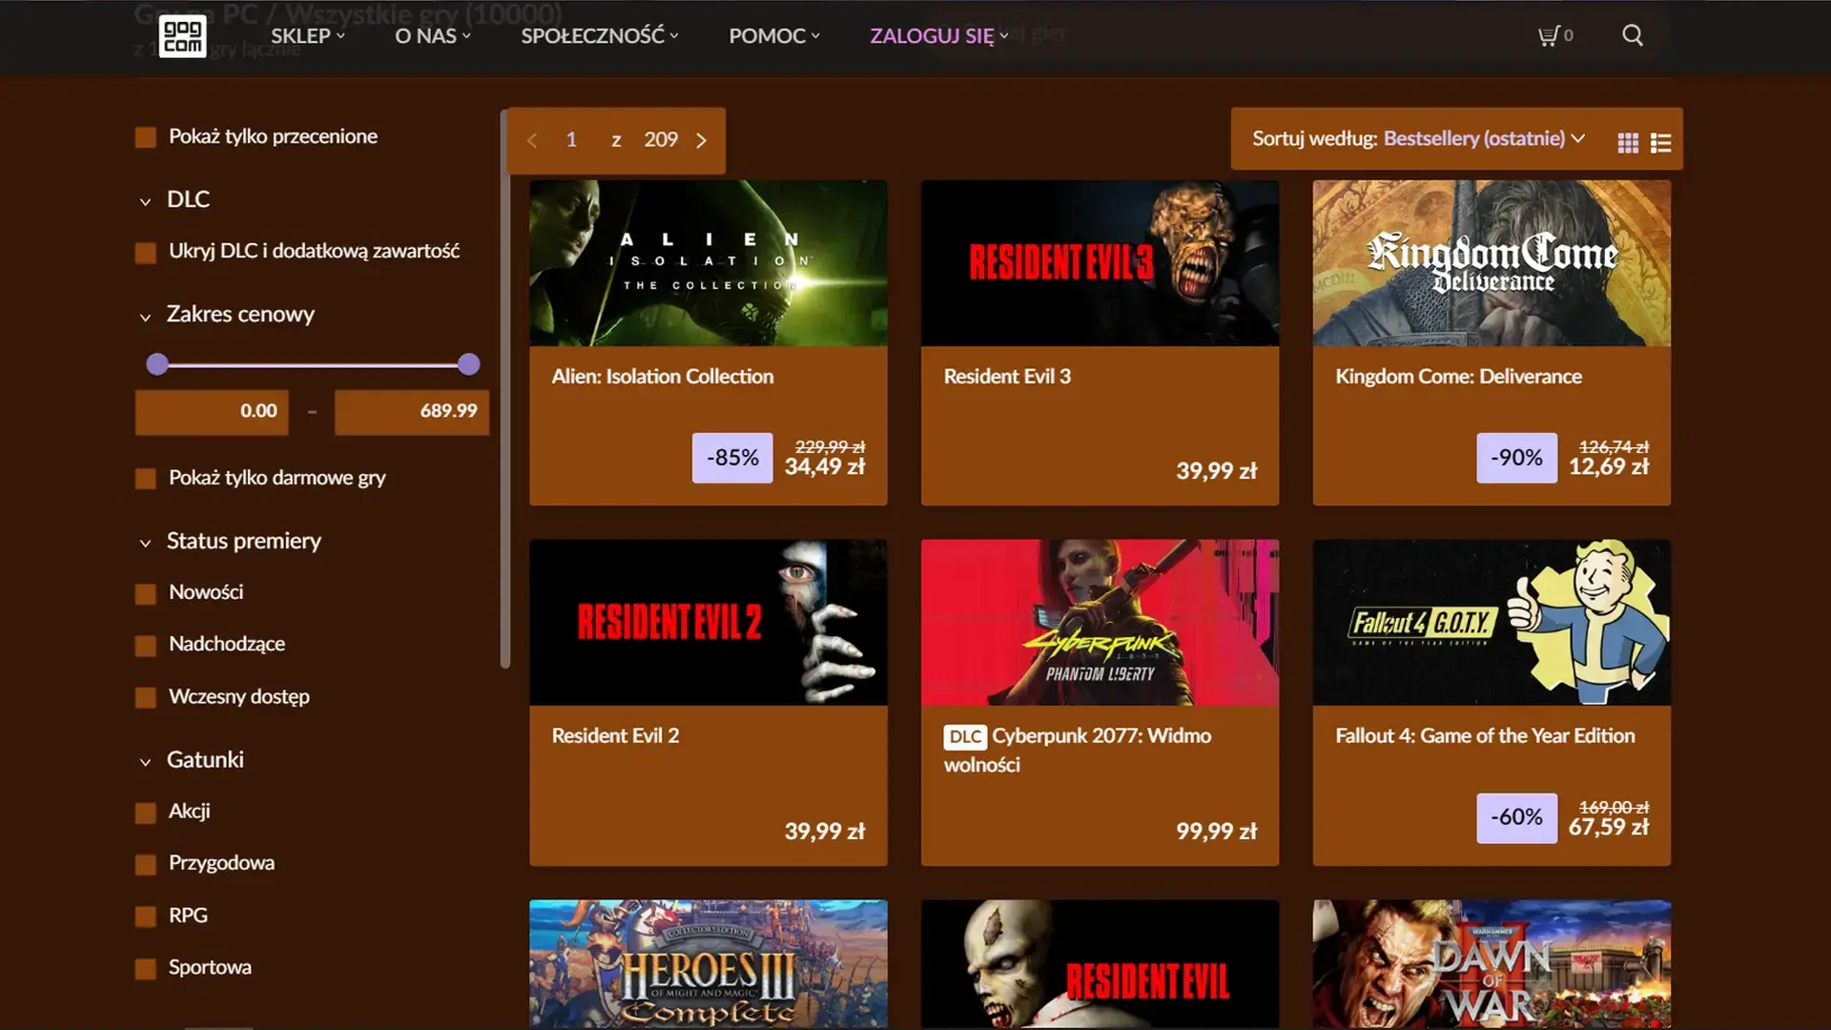Click the next page navigation arrow
This screenshot has height=1030, width=1831.
[703, 139]
